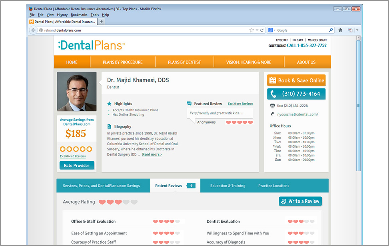The width and height of the screenshot is (389, 246).
Task: Click the "Accepts Health Insurance Plans" highlight
Action: point(135,110)
